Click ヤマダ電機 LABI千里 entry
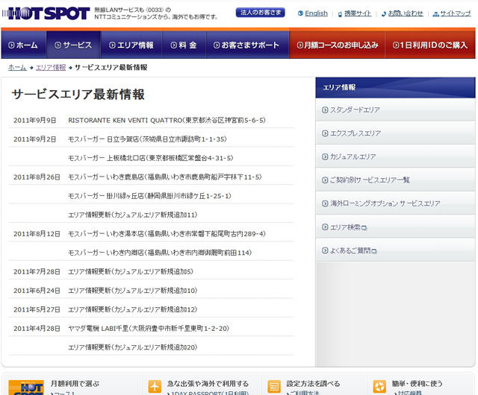Screen dimensions: 478x395 149,329
